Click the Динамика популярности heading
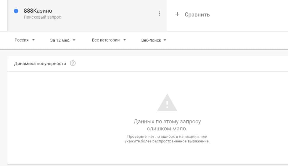288x166 pixels. click(40, 64)
